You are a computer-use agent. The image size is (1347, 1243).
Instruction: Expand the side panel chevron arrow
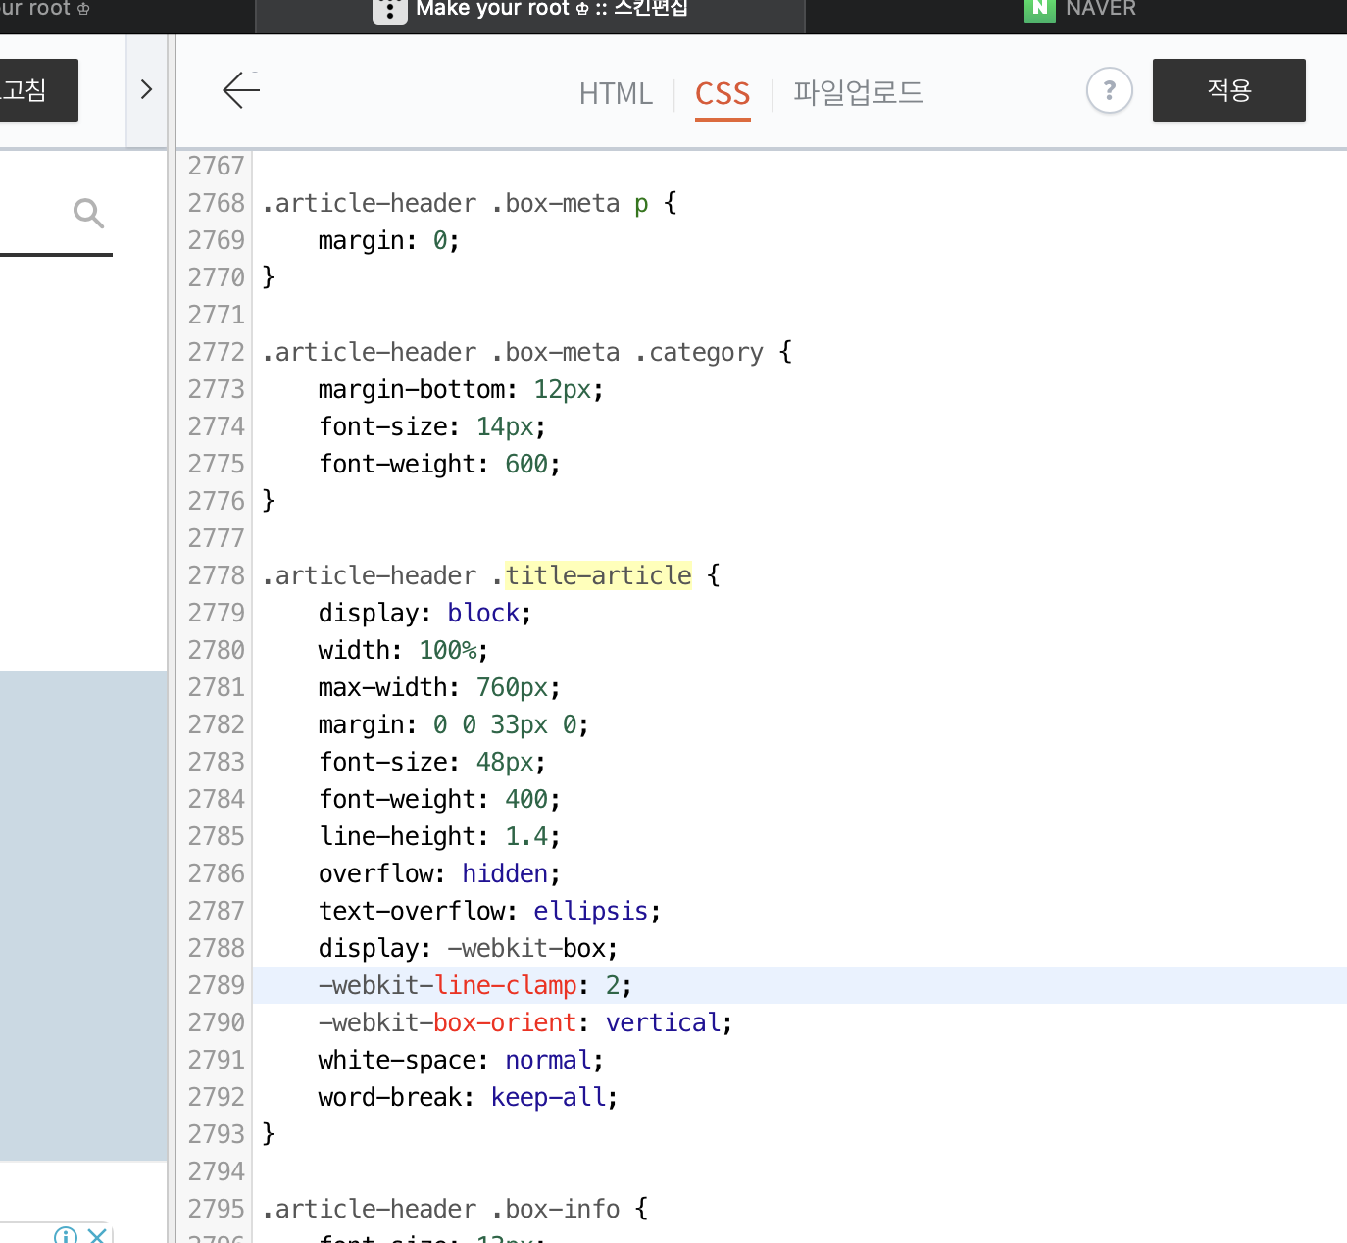[x=146, y=89]
